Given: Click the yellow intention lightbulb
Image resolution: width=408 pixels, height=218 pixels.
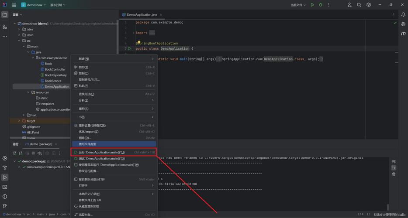Looking at the screenshot, I should coord(139,42).
